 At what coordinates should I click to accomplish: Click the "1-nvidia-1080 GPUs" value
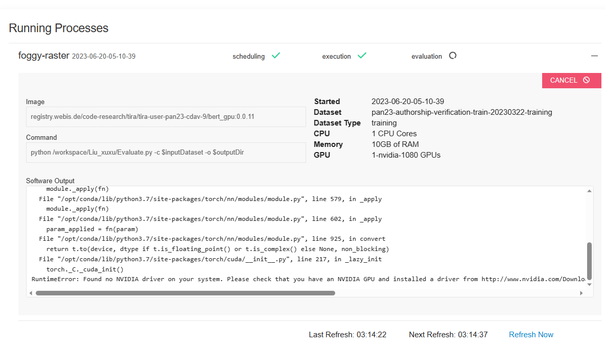[x=406, y=155]
